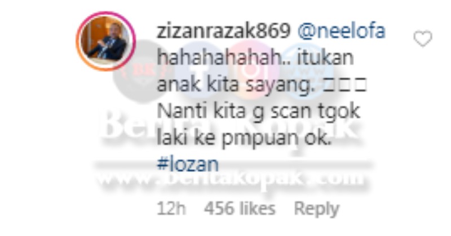Image resolution: width=451 pixels, height=236 pixels.
Task: Reply to zizanrazak869's comment
Action: pyautogui.click(x=317, y=208)
